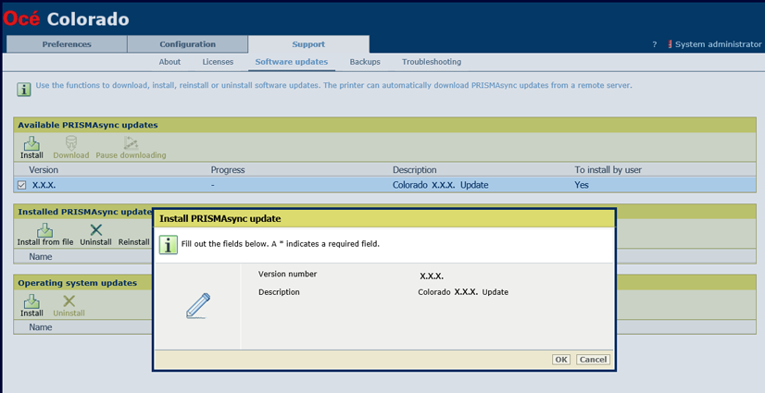The height and width of the screenshot is (393, 765).
Task: Select the Software updates subtab
Action: click(x=291, y=62)
